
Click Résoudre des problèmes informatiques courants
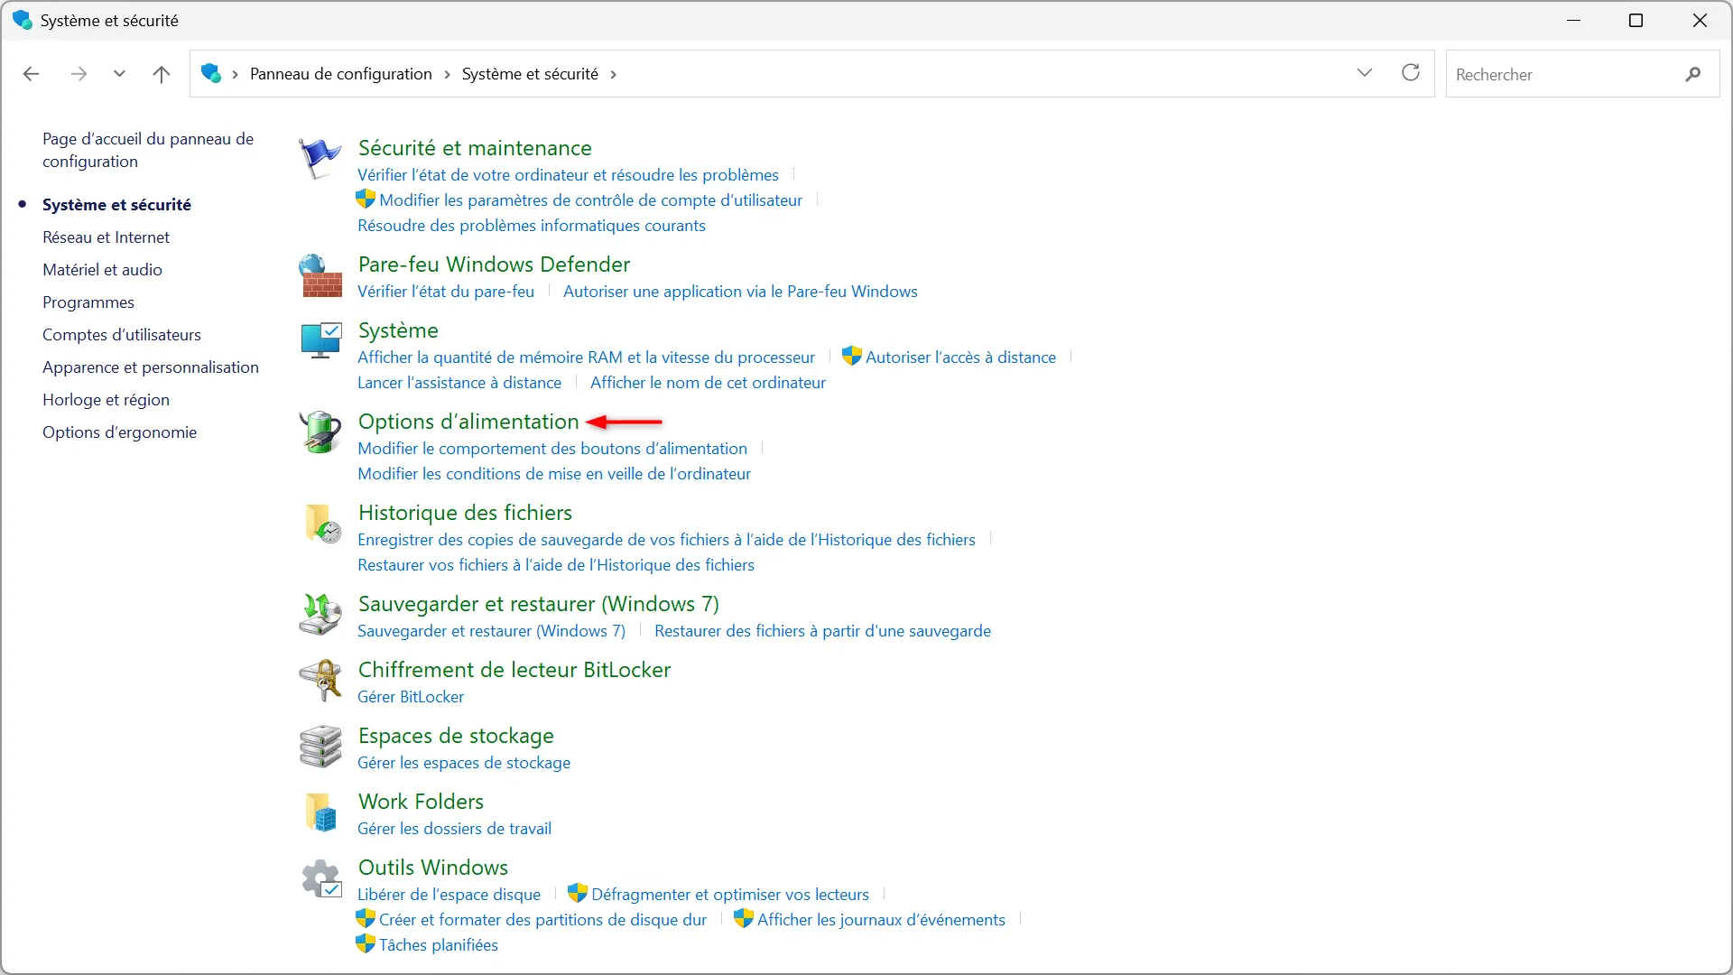pyautogui.click(x=532, y=226)
